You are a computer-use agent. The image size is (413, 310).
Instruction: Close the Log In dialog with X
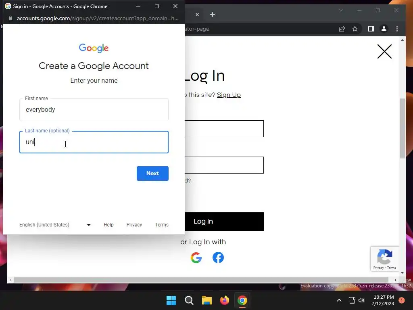pos(384,51)
